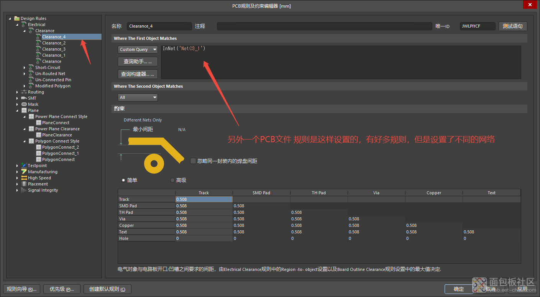Click the Via-to-Via 0.508 cell

coord(376,219)
